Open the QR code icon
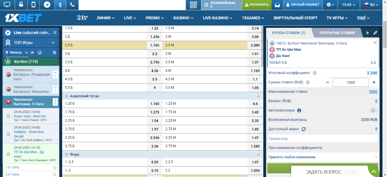387x177 pixels. click(194, 5)
